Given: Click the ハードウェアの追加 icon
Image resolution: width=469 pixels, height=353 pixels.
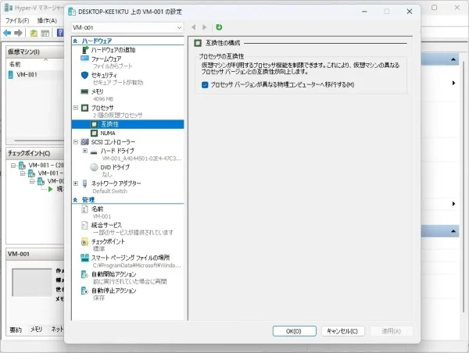Looking at the screenshot, I should (85, 50).
